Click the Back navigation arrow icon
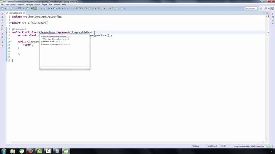This screenshot has height=154, width=275. pyautogui.click(x=116, y=9)
